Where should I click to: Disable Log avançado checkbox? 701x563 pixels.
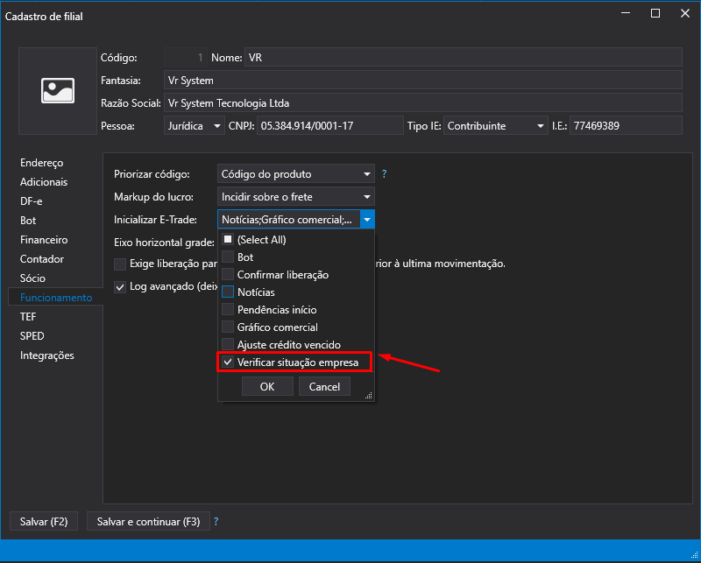tap(121, 286)
